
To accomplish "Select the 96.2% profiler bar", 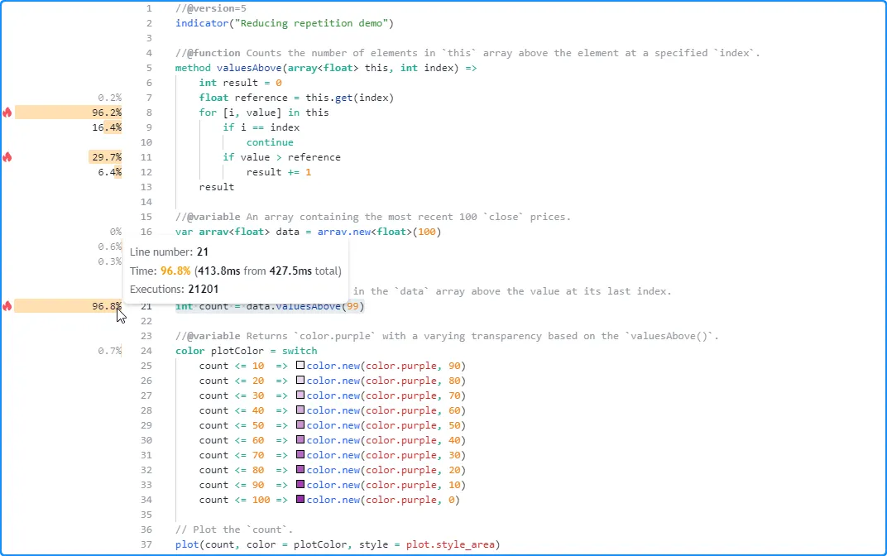I will (x=68, y=113).
